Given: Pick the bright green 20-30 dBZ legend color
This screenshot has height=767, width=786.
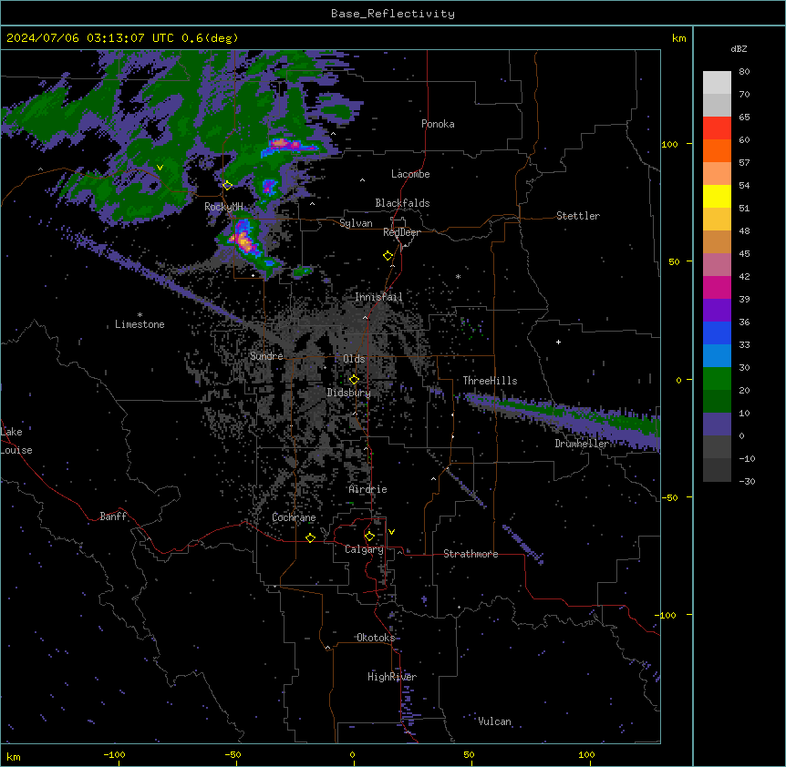Looking at the screenshot, I should (717, 379).
